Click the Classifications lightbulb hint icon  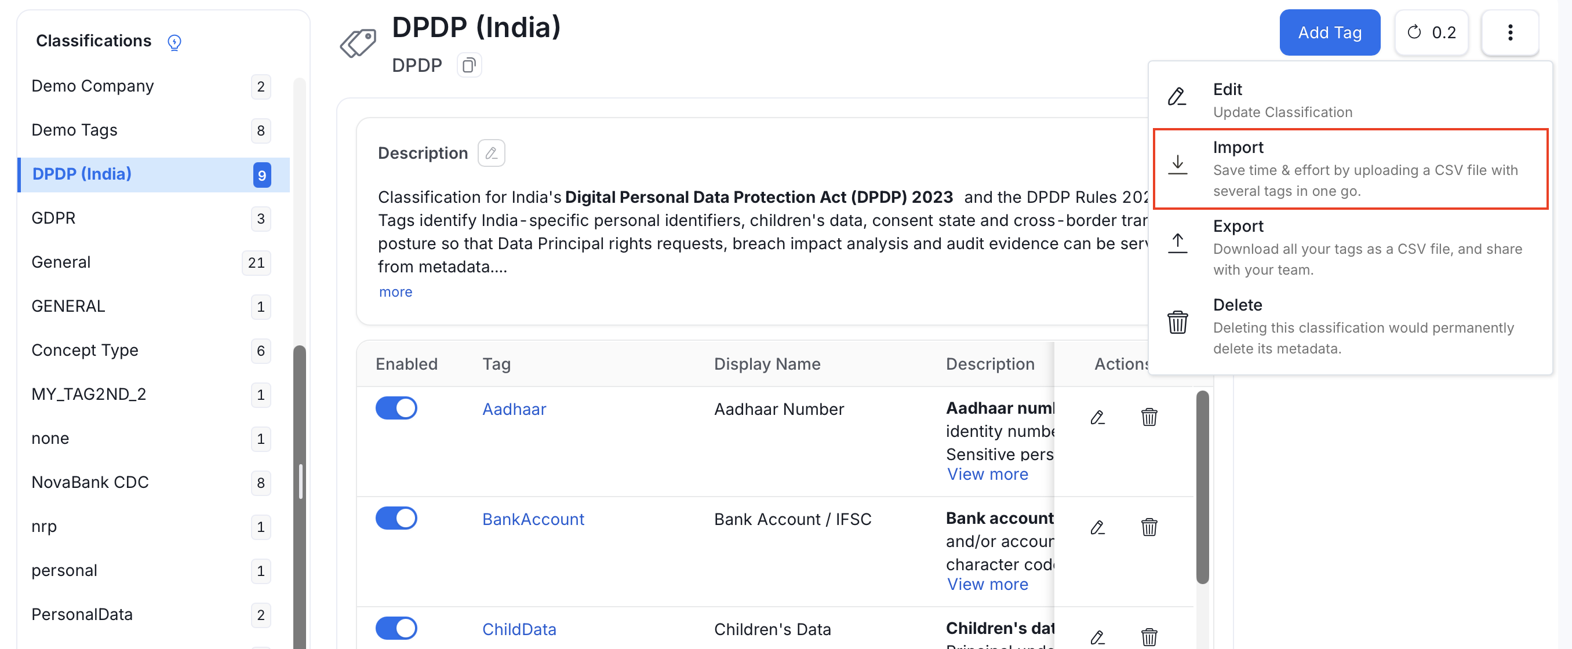(174, 42)
